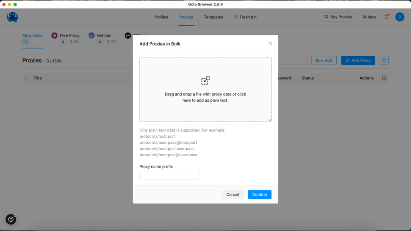Viewport: 411px width, 231px height.
Task: Go to the Profiles tab
Action: coord(161,17)
